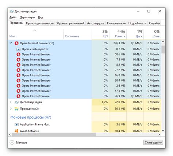Click the vertical scrollbar thumb
The height and width of the screenshot is (156, 173).
coord(163,49)
